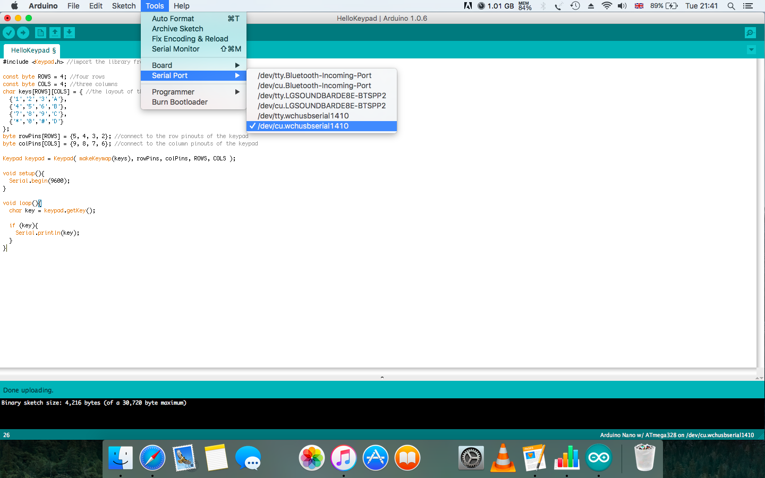Open a sketch with the Open icon
Image resolution: width=765 pixels, height=478 pixels.
(x=55, y=33)
